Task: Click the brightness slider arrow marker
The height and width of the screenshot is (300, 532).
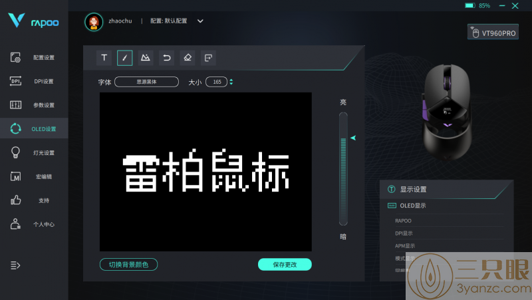Action: (x=353, y=138)
